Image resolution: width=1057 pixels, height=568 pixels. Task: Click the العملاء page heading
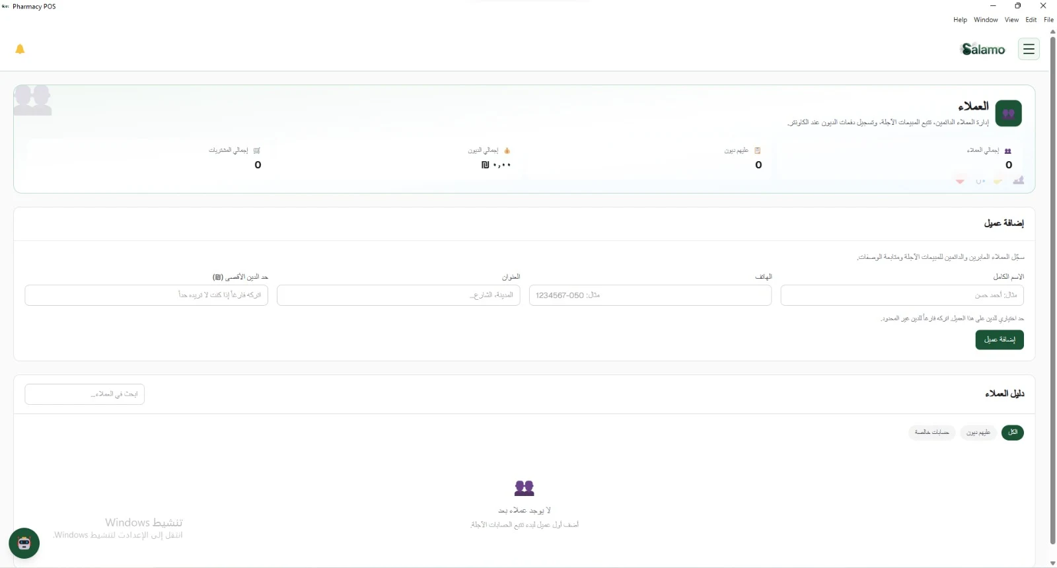[x=973, y=106]
